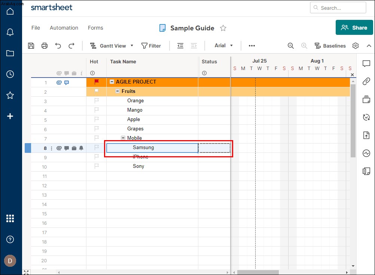Click the Share button
This screenshot has height=275, width=375.
(x=354, y=27)
